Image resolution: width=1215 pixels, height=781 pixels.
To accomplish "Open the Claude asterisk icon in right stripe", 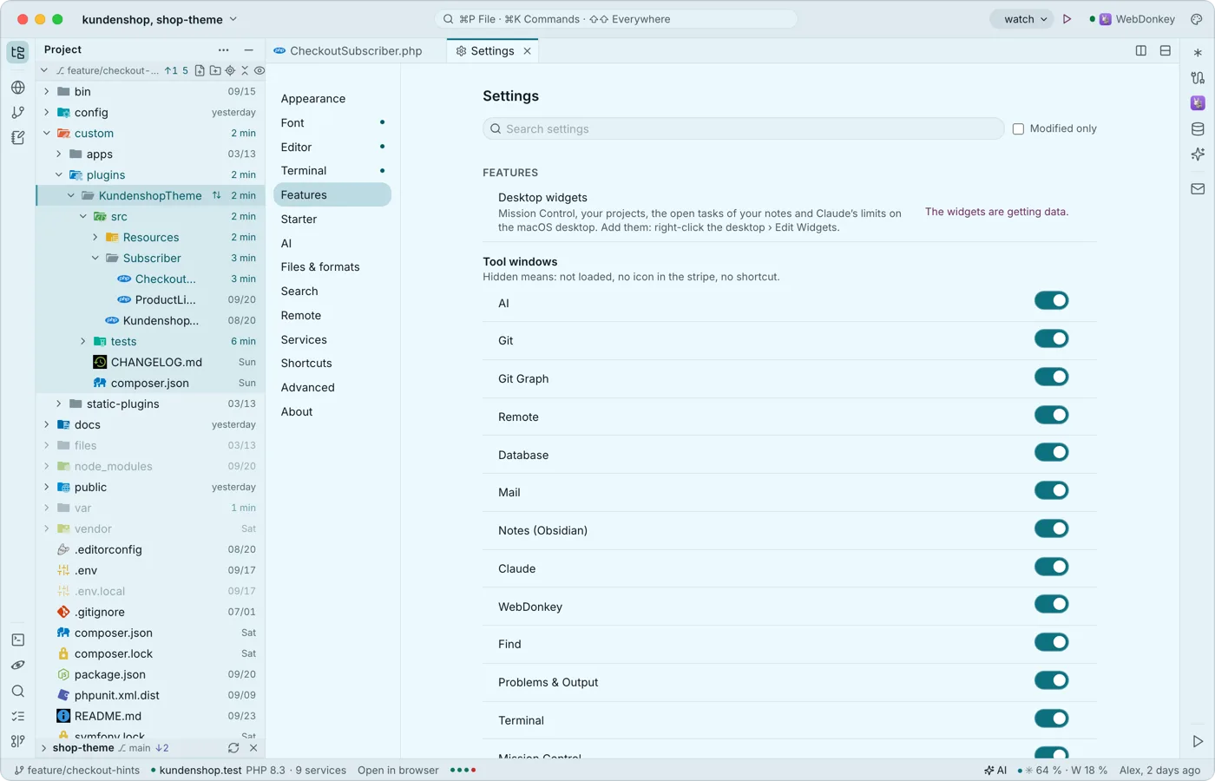I will [x=1198, y=52].
